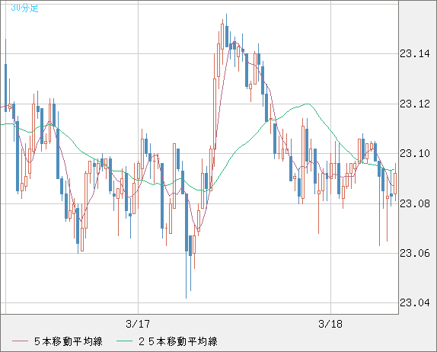Click the 23.14 price axis label
The image size is (437, 352).
tap(415, 53)
